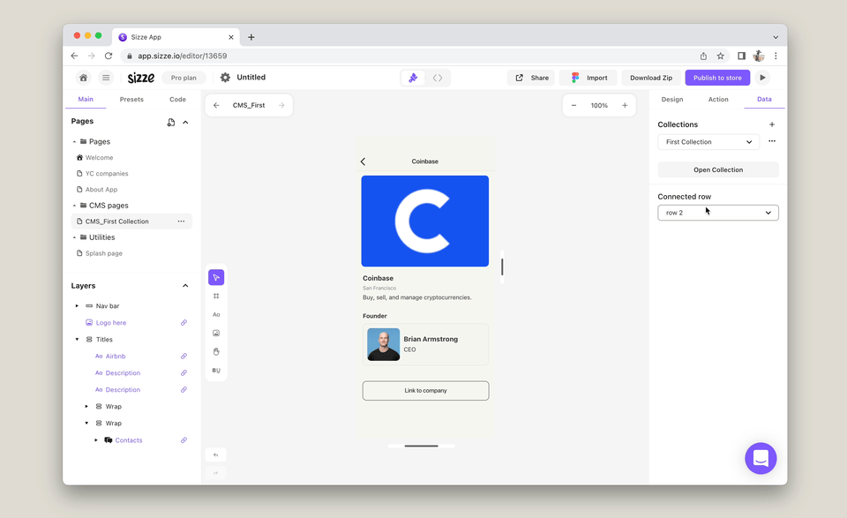Go to previous page arrow beside CMS_First
847x518 pixels.
216,105
